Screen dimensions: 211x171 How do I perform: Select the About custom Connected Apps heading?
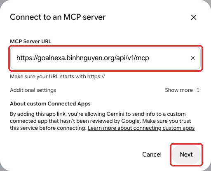pos(50,104)
